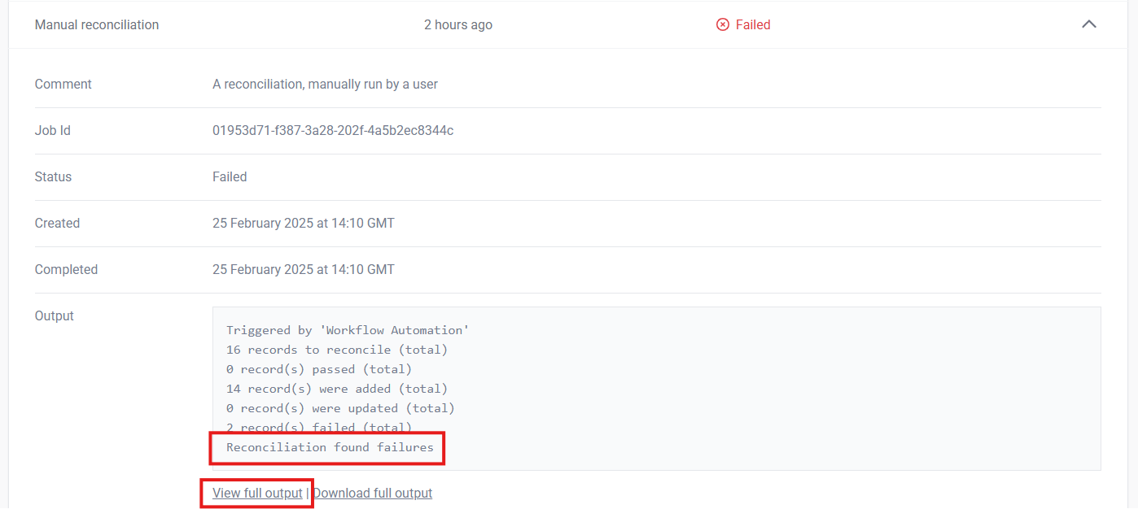
Task: Click the '2 hours ago' timestamp
Action: click(457, 24)
